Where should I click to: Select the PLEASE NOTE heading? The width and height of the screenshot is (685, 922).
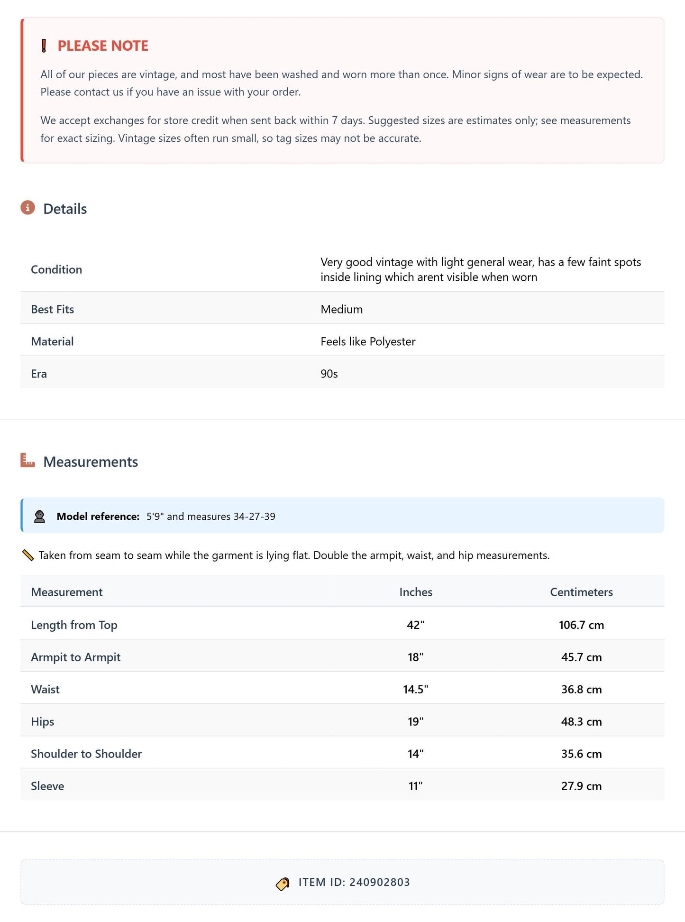[x=103, y=46]
